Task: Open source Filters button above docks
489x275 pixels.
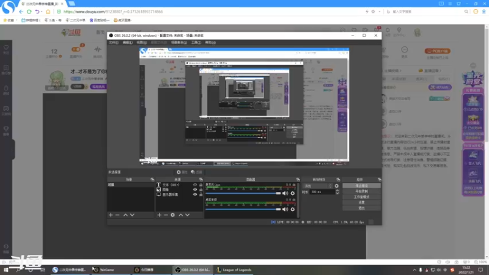Action: pyautogui.click(x=196, y=172)
